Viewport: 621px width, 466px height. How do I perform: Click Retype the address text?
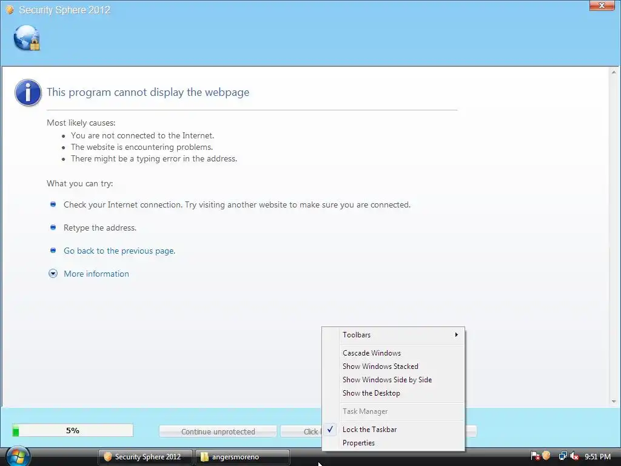pos(100,228)
